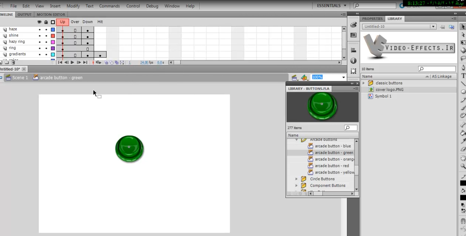Switch to the PROPERTIES tab
The width and height of the screenshot is (466, 236).
pos(372,19)
